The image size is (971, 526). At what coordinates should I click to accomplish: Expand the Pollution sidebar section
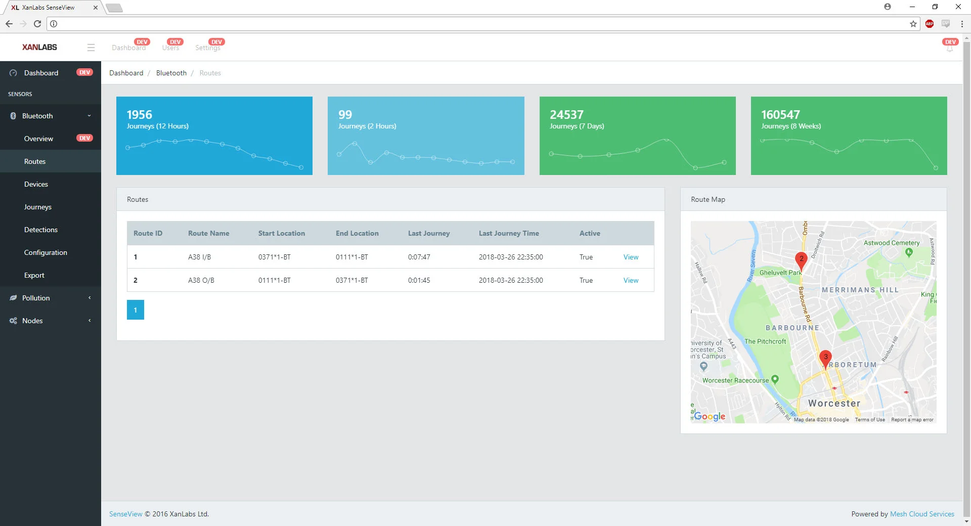pyautogui.click(x=90, y=298)
